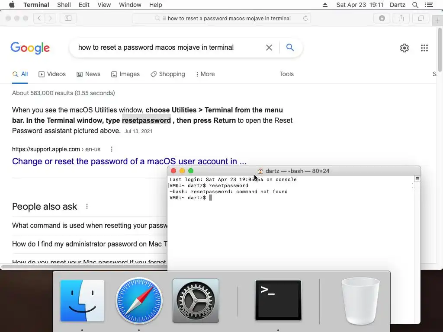Select the All results tab
This screenshot has width=443, height=332.
(x=20, y=74)
